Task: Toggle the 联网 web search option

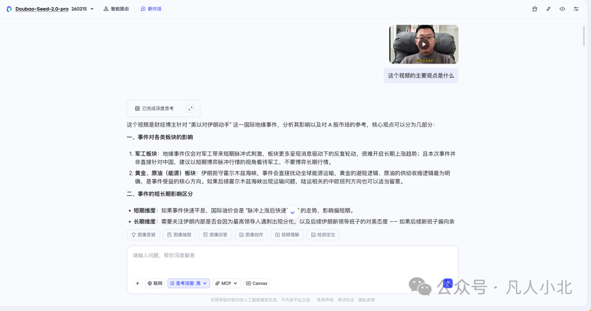Action: [x=155, y=283]
